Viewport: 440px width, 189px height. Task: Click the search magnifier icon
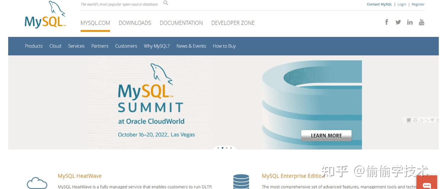point(165,3)
